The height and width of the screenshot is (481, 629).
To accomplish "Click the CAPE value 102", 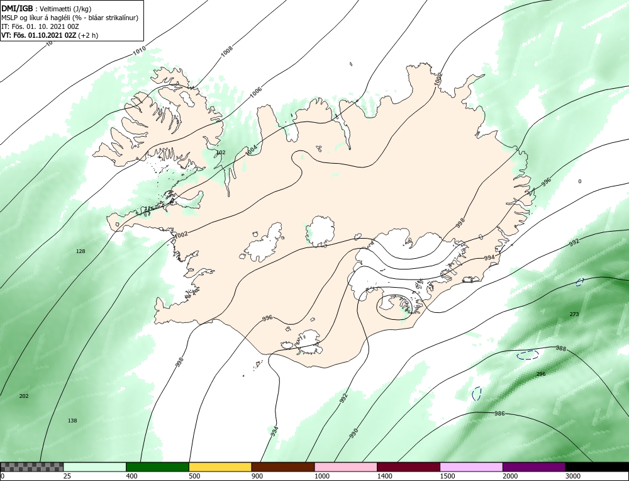I will (x=221, y=152).
